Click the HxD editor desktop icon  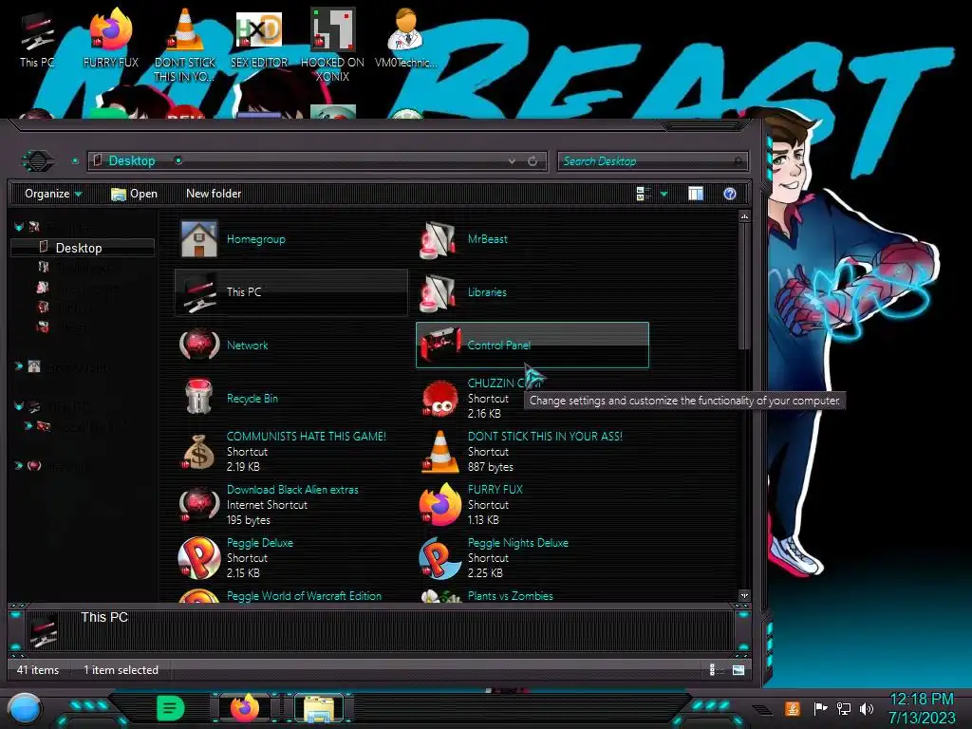(x=258, y=37)
